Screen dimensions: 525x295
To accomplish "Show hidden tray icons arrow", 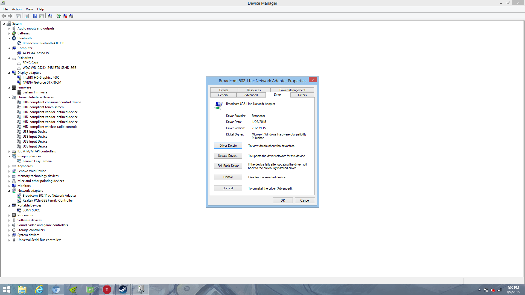I will tap(479, 290).
